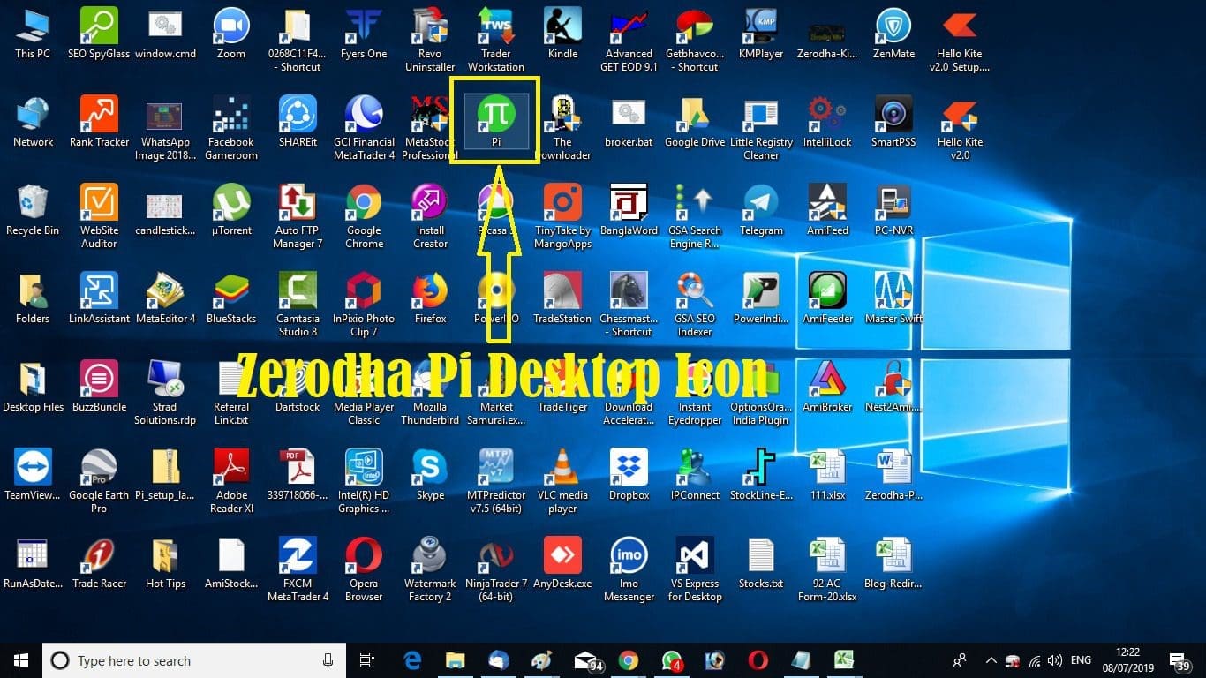Screen dimensions: 1206x678
Task: Open the FXCM MetaTrader 4 shortcut
Action: pos(298,569)
